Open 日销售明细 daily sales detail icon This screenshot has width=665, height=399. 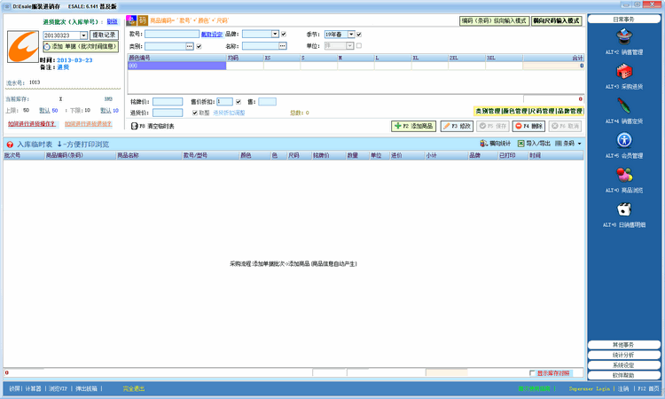(624, 209)
